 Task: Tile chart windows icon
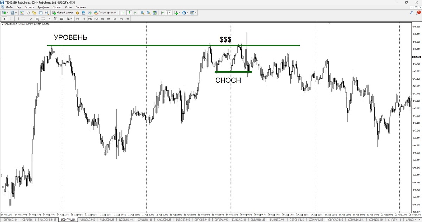(155, 13)
